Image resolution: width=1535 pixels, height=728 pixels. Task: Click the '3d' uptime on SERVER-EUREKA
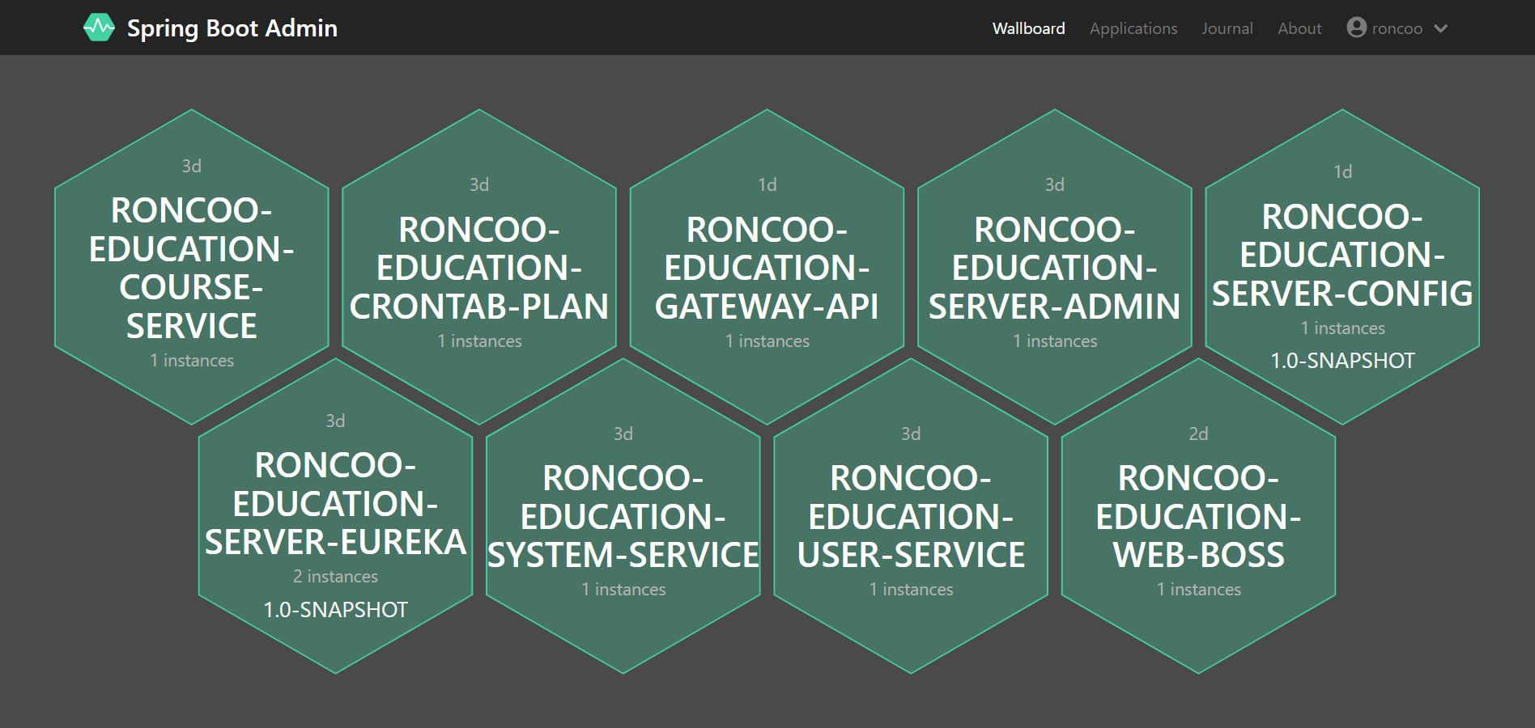[x=335, y=421]
